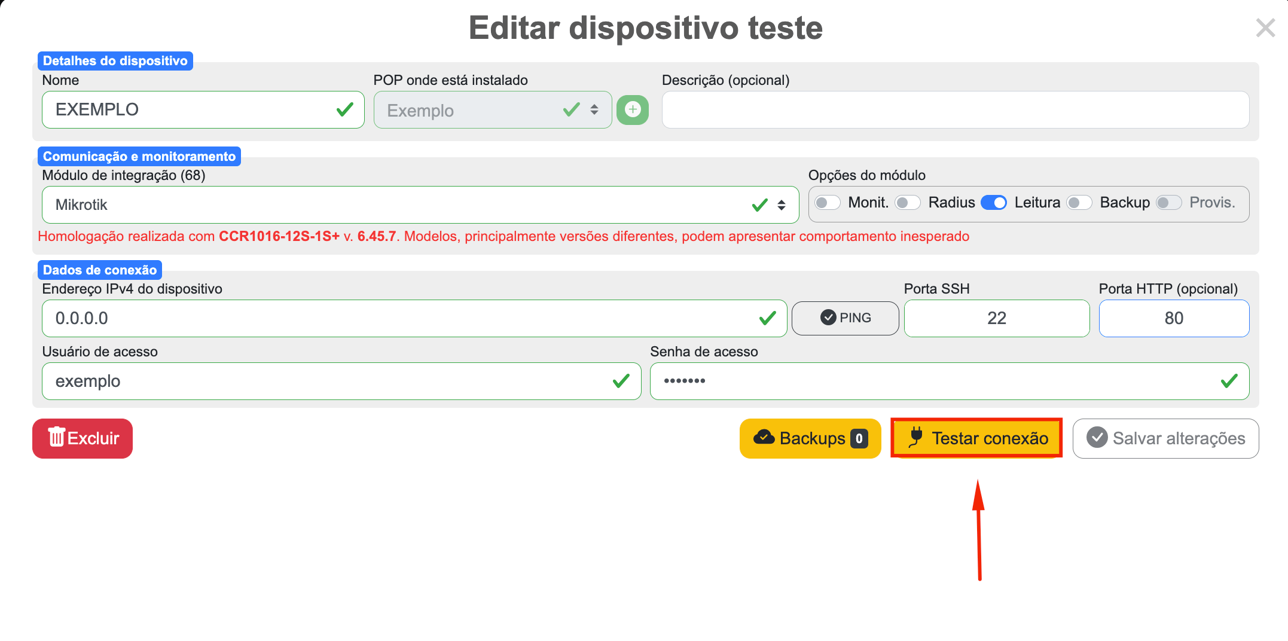Click the green checkmark beside the Nome field

coord(344,109)
